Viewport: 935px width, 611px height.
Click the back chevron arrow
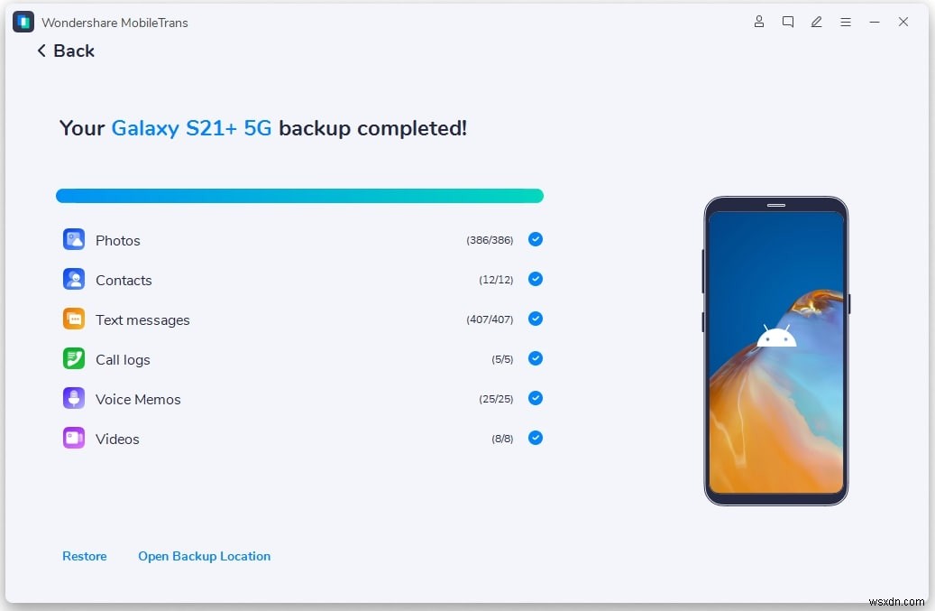coord(41,51)
